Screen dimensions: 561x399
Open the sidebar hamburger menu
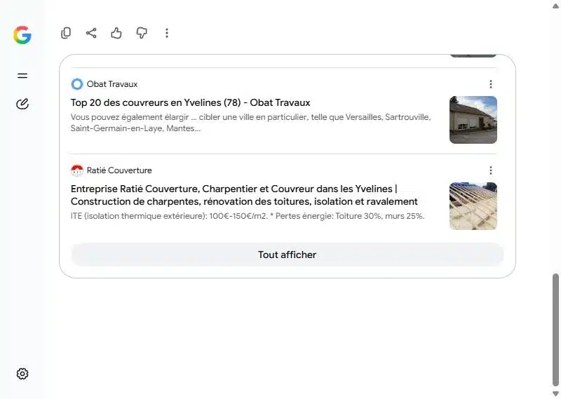pyautogui.click(x=22, y=76)
